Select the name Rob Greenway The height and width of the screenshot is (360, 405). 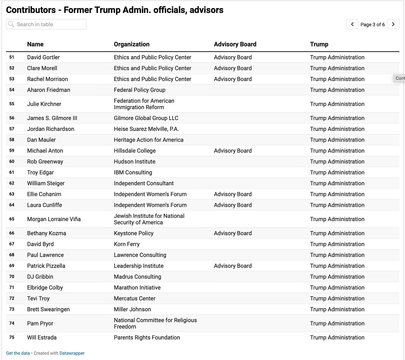pyautogui.click(x=45, y=161)
